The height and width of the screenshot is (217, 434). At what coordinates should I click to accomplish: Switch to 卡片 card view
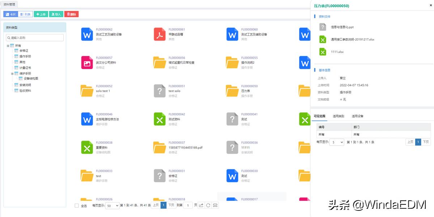[x=11, y=14]
